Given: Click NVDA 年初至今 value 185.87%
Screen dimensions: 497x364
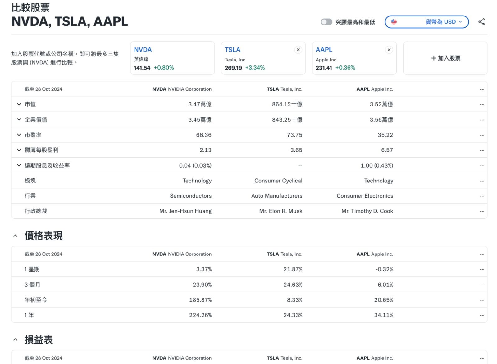Looking at the screenshot, I should click(200, 300).
